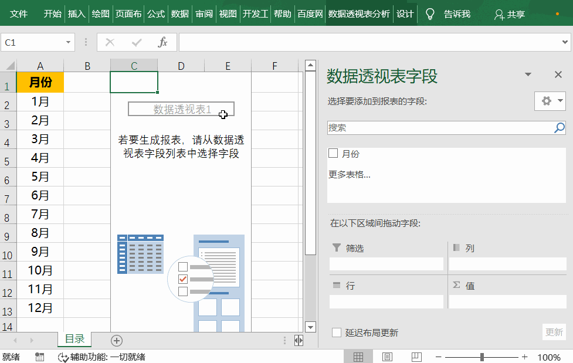Image resolution: width=573 pixels, height=363 pixels.
Task: Click the field search input box
Action: [440, 128]
